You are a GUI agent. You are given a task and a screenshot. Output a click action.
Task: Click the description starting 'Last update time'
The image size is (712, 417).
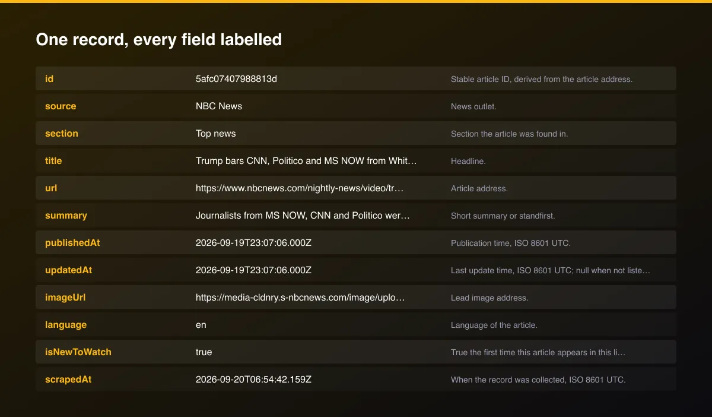(551, 270)
